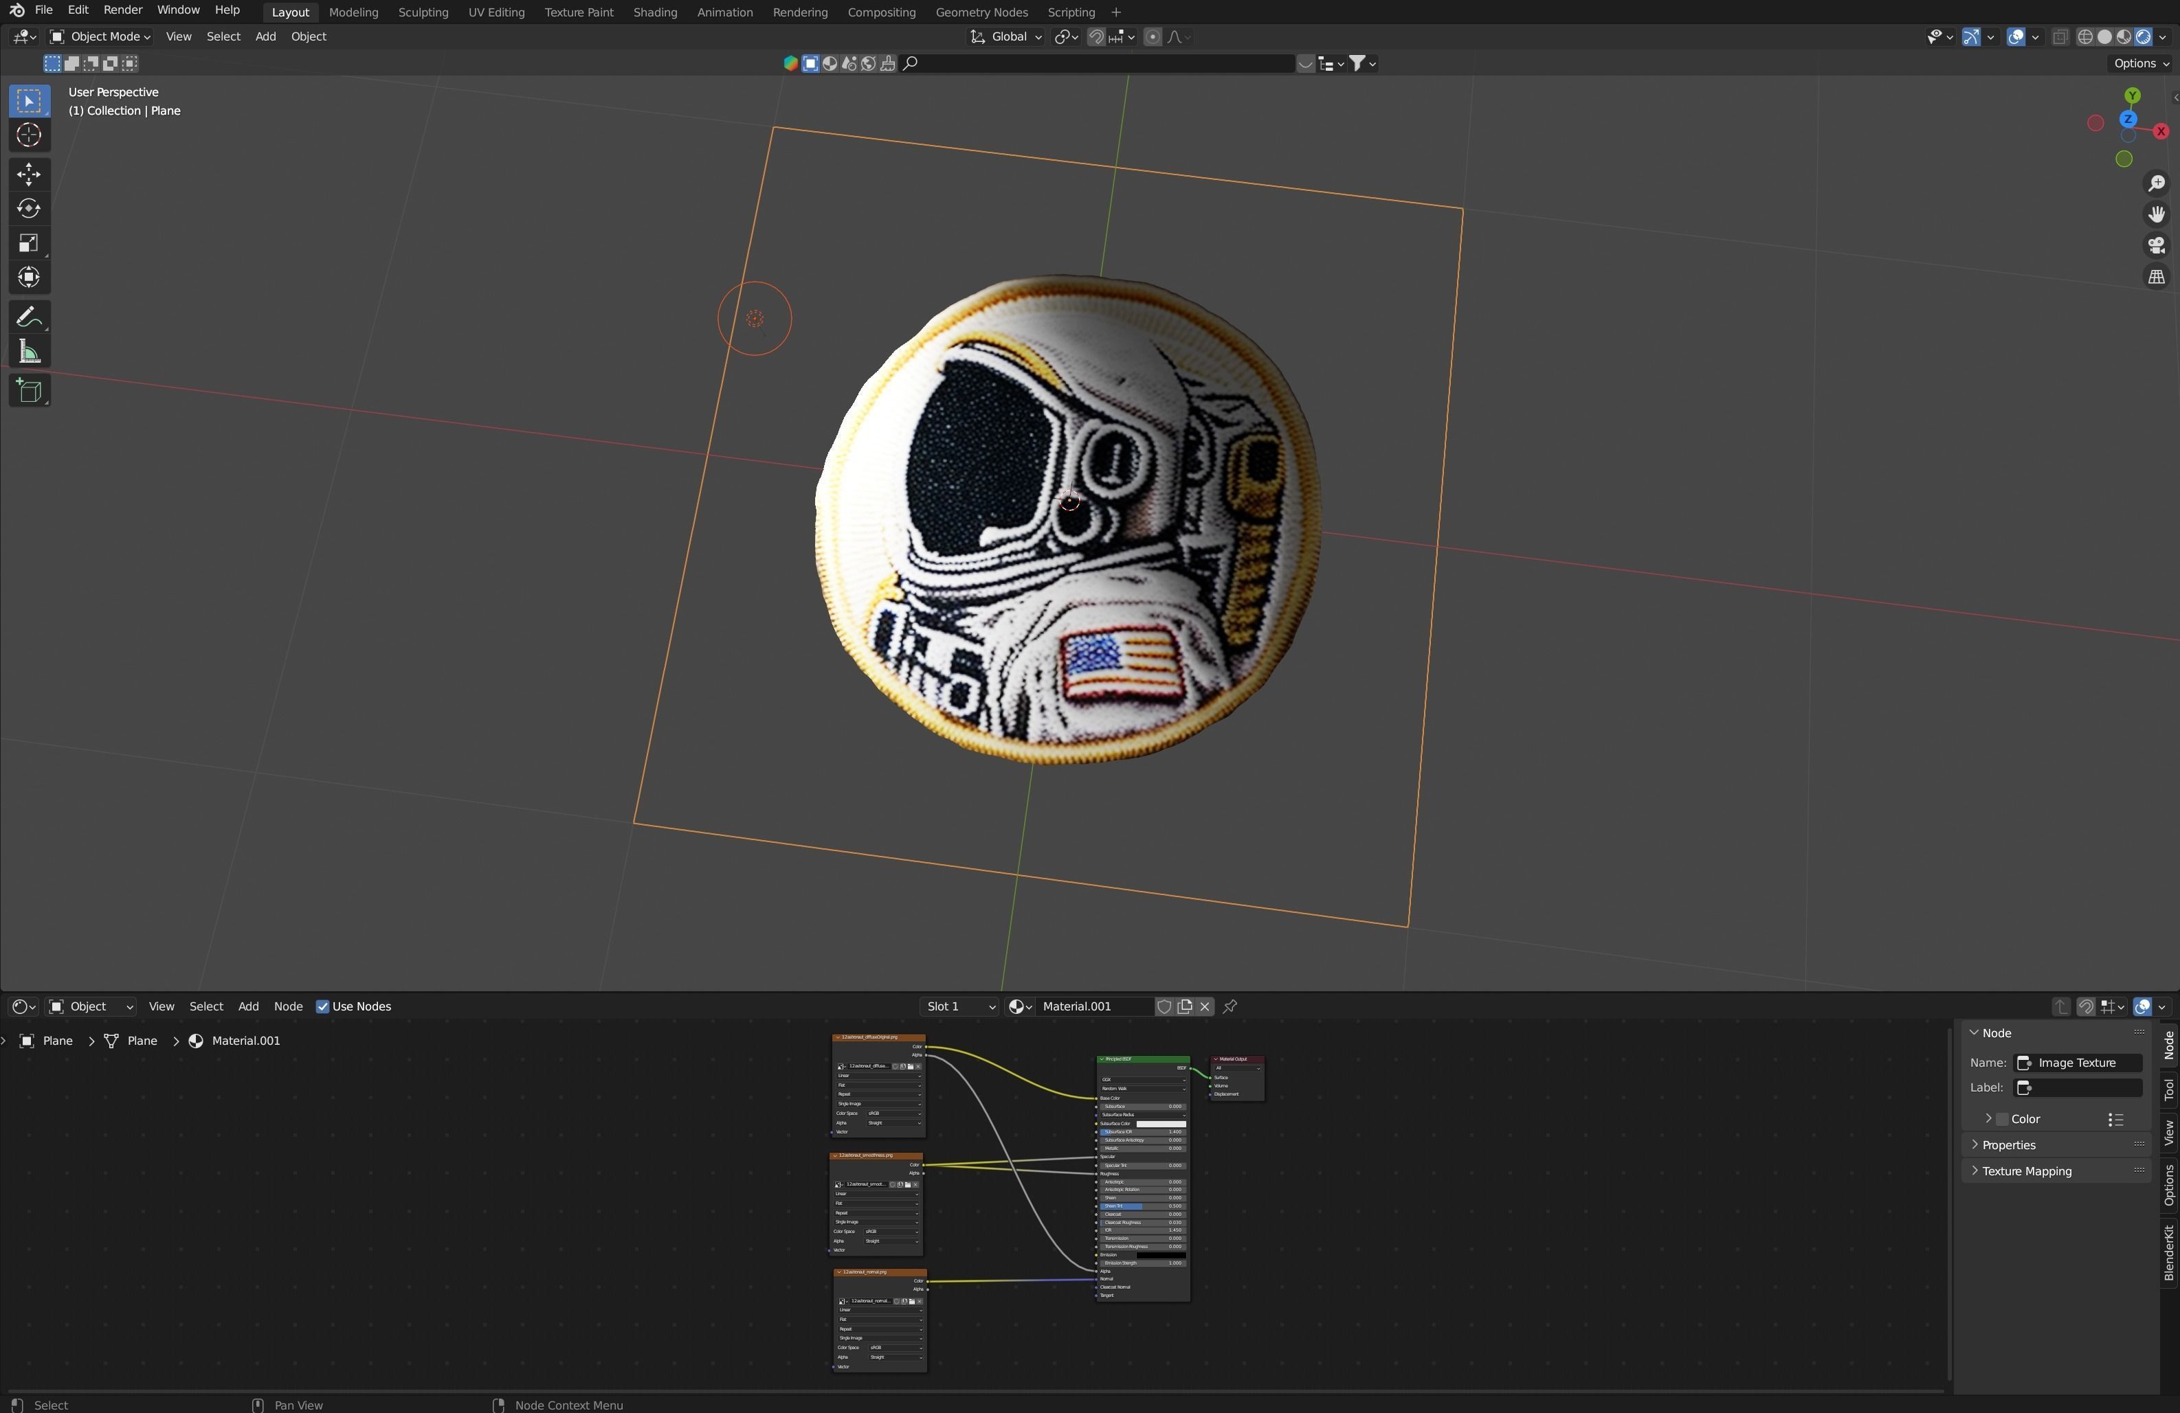
Task: Click the Subsurface Color swatch in Principled BSDF
Action: coord(1161,1124)
